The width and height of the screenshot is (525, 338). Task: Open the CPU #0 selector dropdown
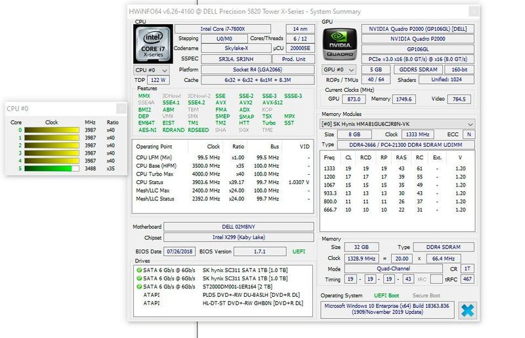(152, 70)
